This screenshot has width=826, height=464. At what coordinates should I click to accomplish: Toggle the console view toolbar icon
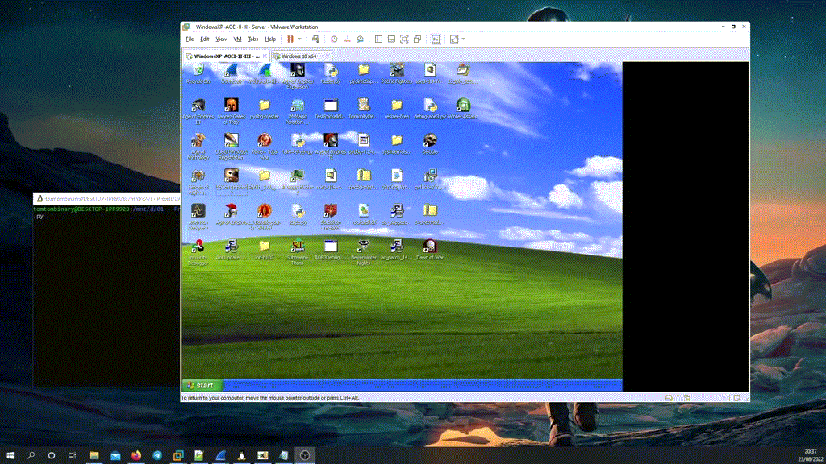coord(436,39)
